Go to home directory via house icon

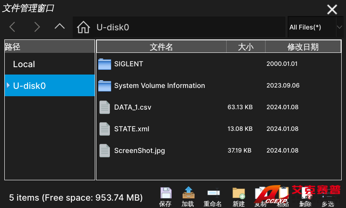pos(83,27)
